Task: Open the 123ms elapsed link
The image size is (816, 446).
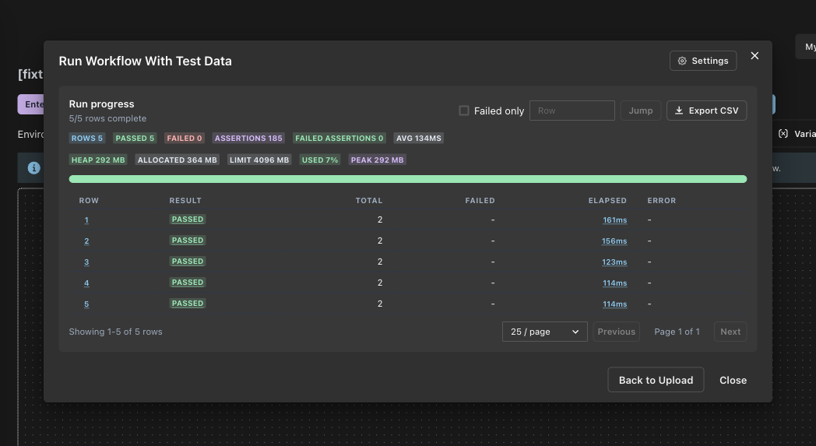Action: [614, 262]
